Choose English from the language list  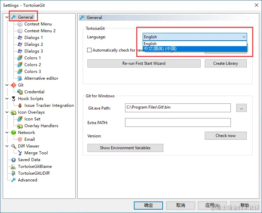pyautogui.click(x=195, y=44)
